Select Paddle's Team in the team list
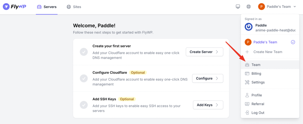The height and width of the screenshot is (124, 303). pyautogui.click(x=270, y=42)
